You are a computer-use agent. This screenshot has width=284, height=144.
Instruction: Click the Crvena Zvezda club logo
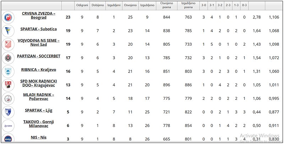tap(7, 17)
